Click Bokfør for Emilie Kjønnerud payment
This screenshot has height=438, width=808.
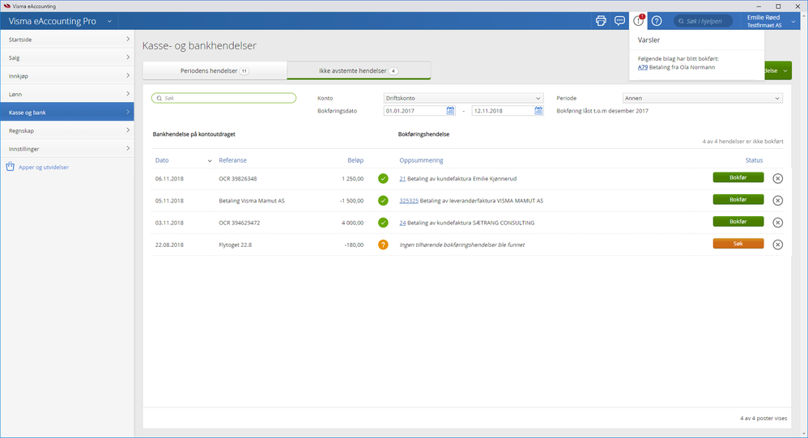click(x=738, y=177)
